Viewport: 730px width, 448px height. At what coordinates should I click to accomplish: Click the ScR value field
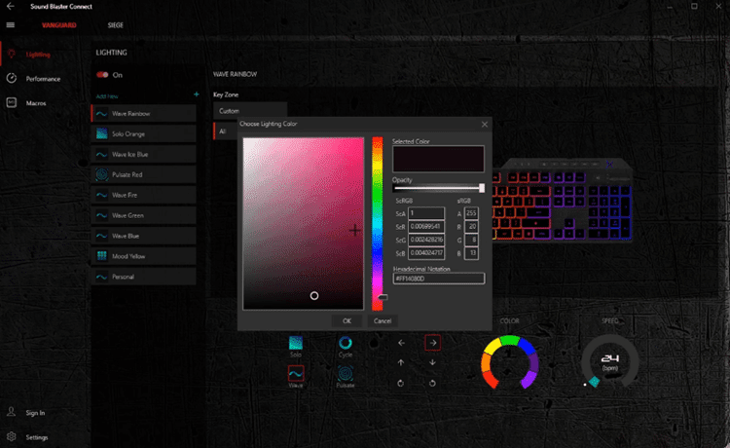tap(426, 227)
